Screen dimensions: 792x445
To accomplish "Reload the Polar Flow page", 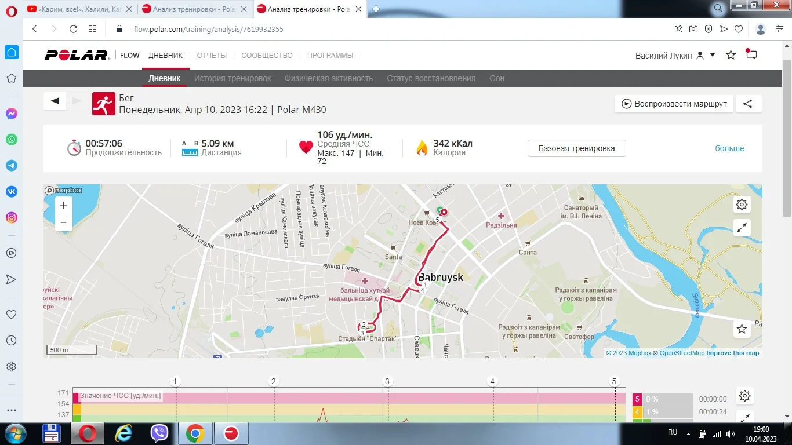I will coord(73,29).
